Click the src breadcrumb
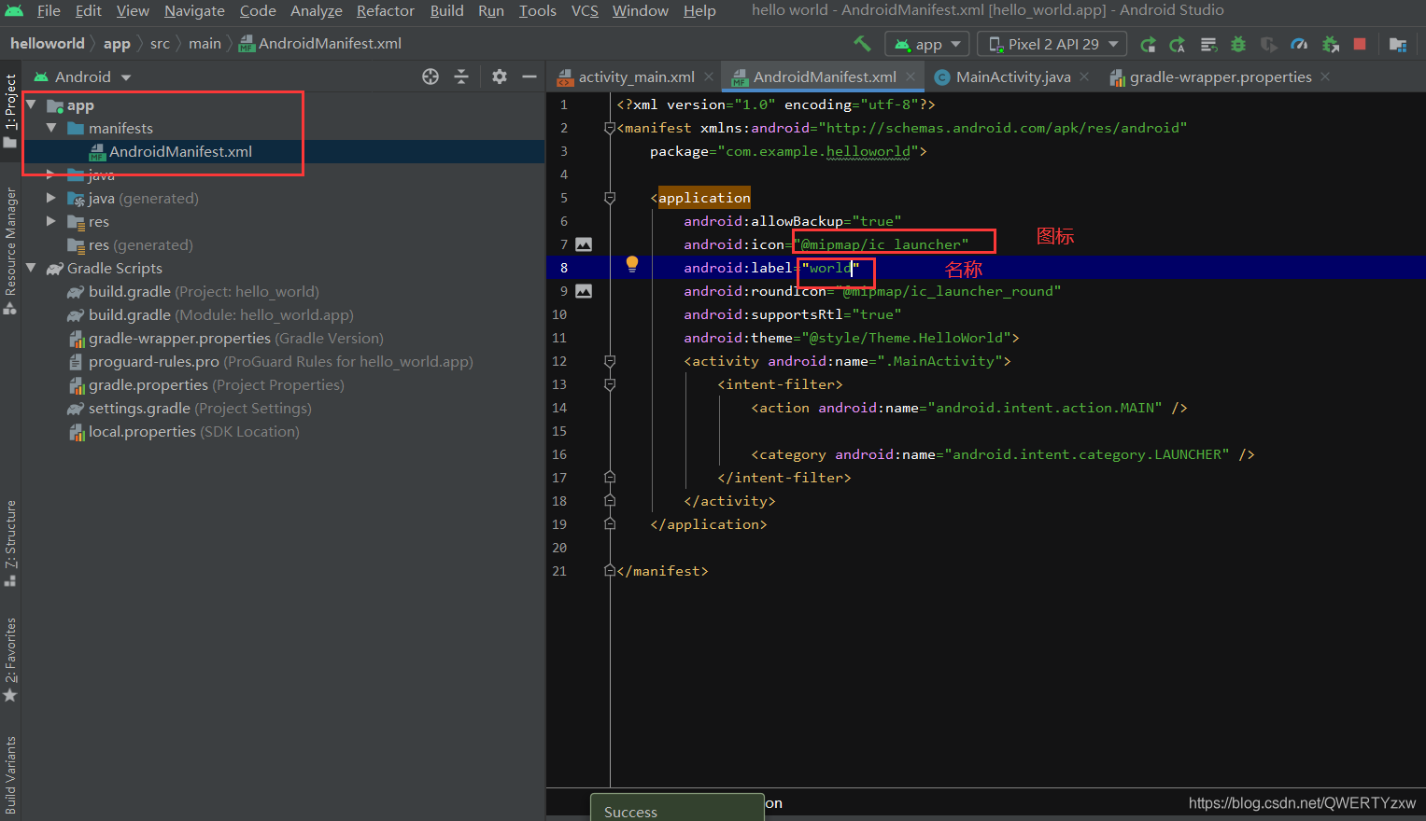1426x821 pixels. 160,43
